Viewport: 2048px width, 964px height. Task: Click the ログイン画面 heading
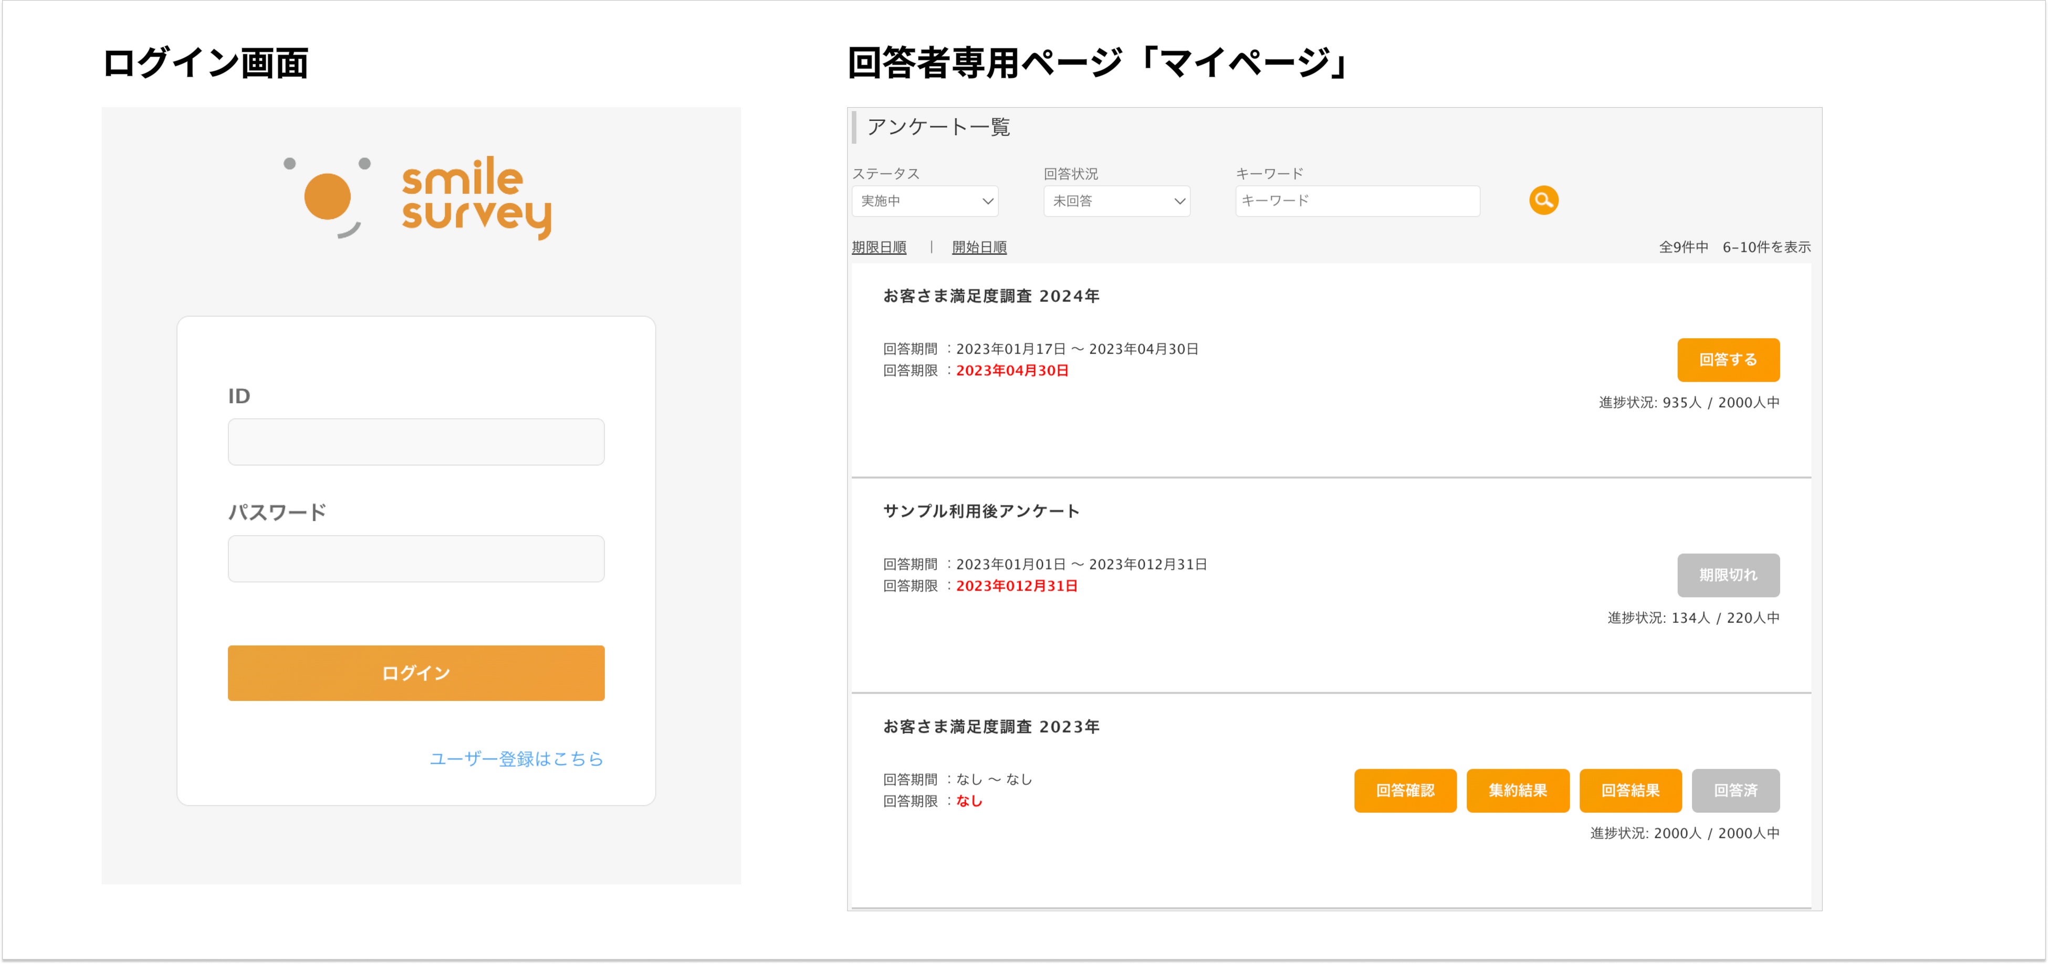pos(205,63)
